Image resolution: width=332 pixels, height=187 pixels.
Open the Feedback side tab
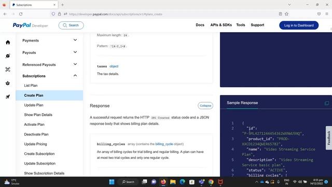click(x=329, y=138)
